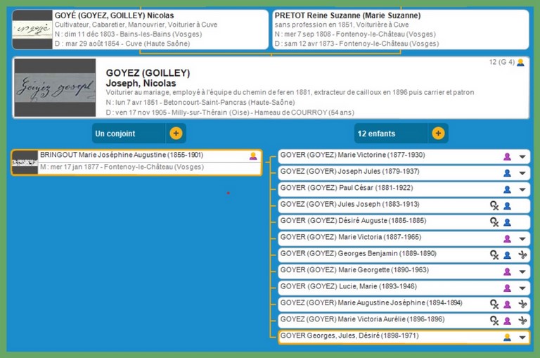
Task: Expand the dropdown arrow for Lucie, Marie
Action: click(522, 288)
